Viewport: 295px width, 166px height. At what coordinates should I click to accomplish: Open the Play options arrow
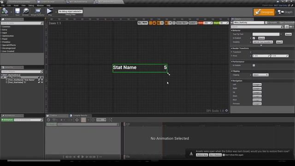coord(56,12)
